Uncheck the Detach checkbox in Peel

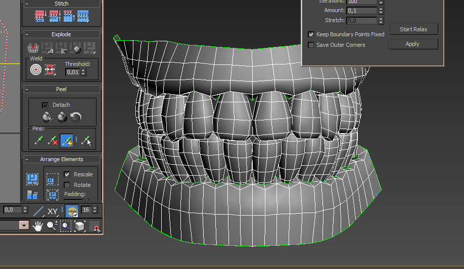tap(45, 105)
